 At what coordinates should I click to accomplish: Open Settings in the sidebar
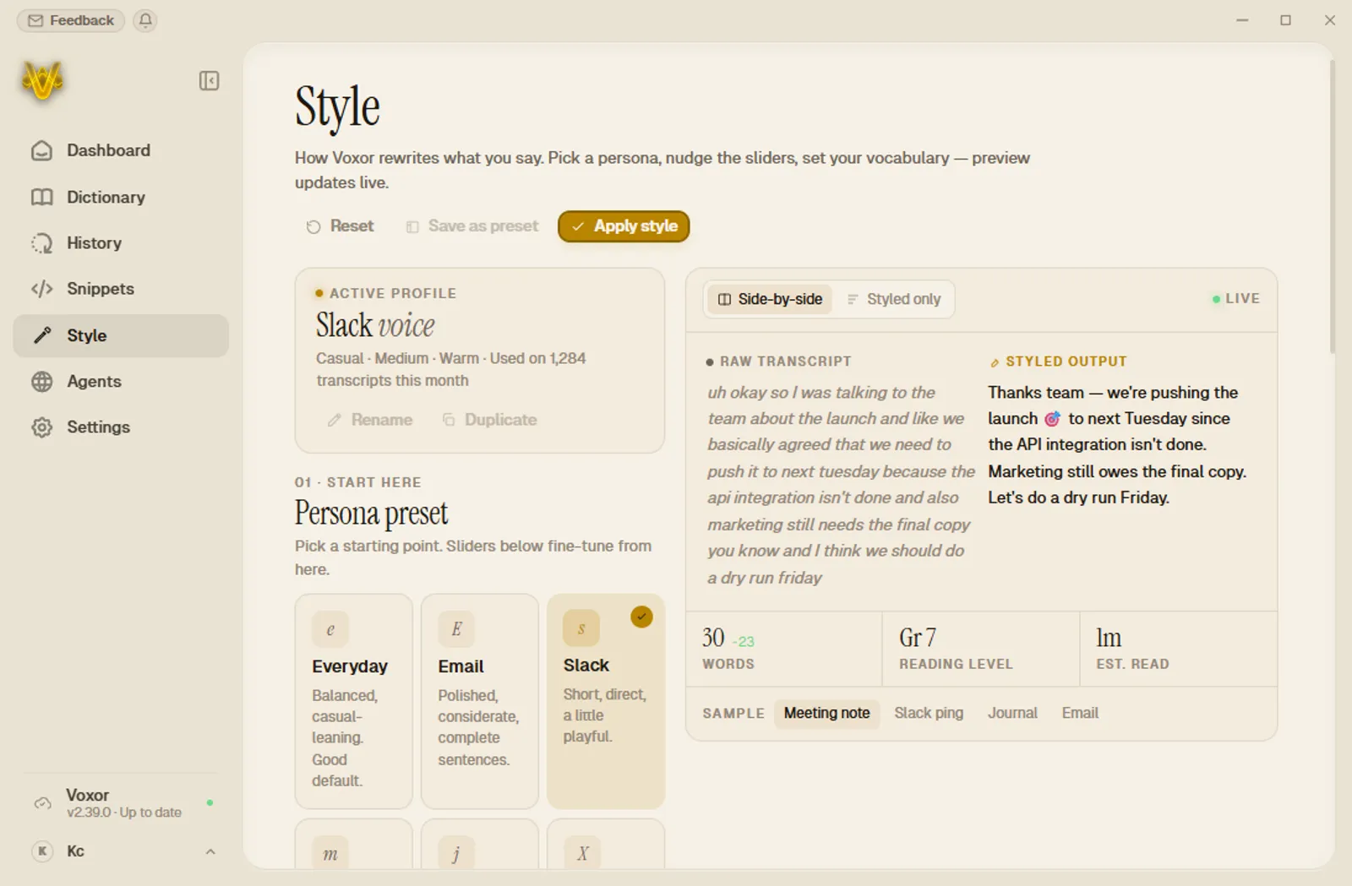(121, 427)
